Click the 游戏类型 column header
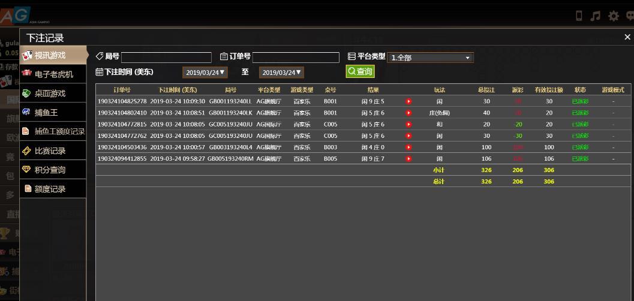634x301 pixels. (302, 90)
